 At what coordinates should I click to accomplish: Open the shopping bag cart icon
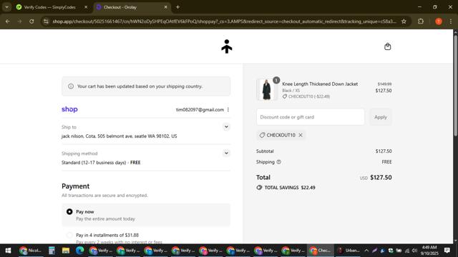coord(387,46)
